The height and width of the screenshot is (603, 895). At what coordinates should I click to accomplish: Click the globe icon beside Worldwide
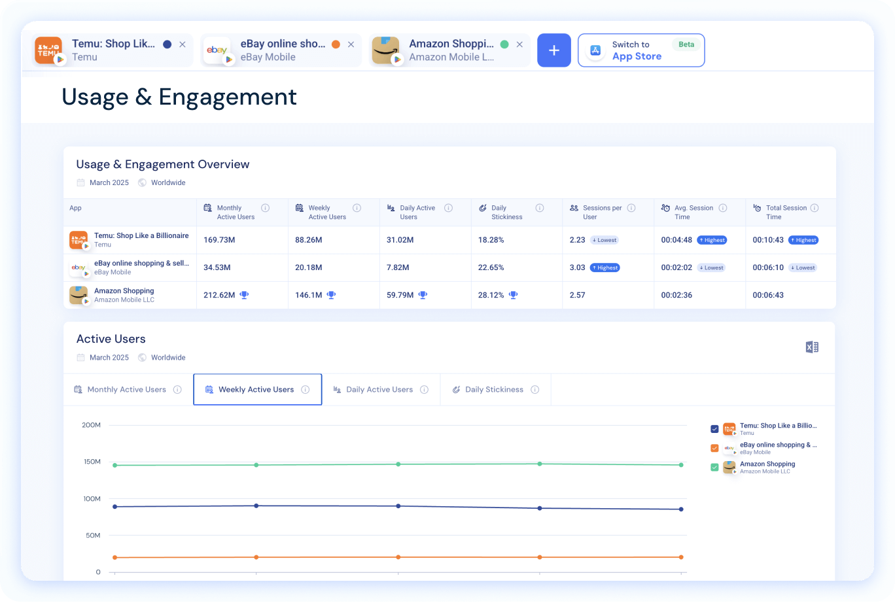141,182
